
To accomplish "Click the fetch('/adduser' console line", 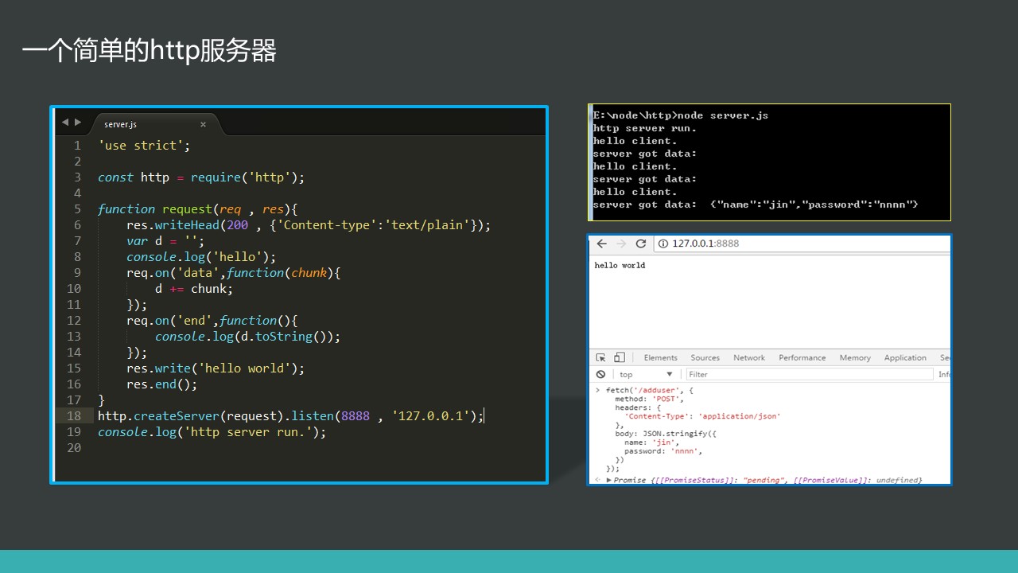I will [x=650, y=391].
